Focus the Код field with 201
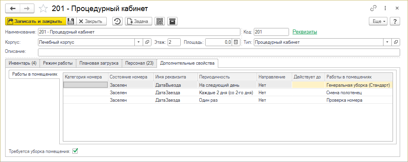The height and width of the screenshot is (162, 408). (x=271, y=32)
